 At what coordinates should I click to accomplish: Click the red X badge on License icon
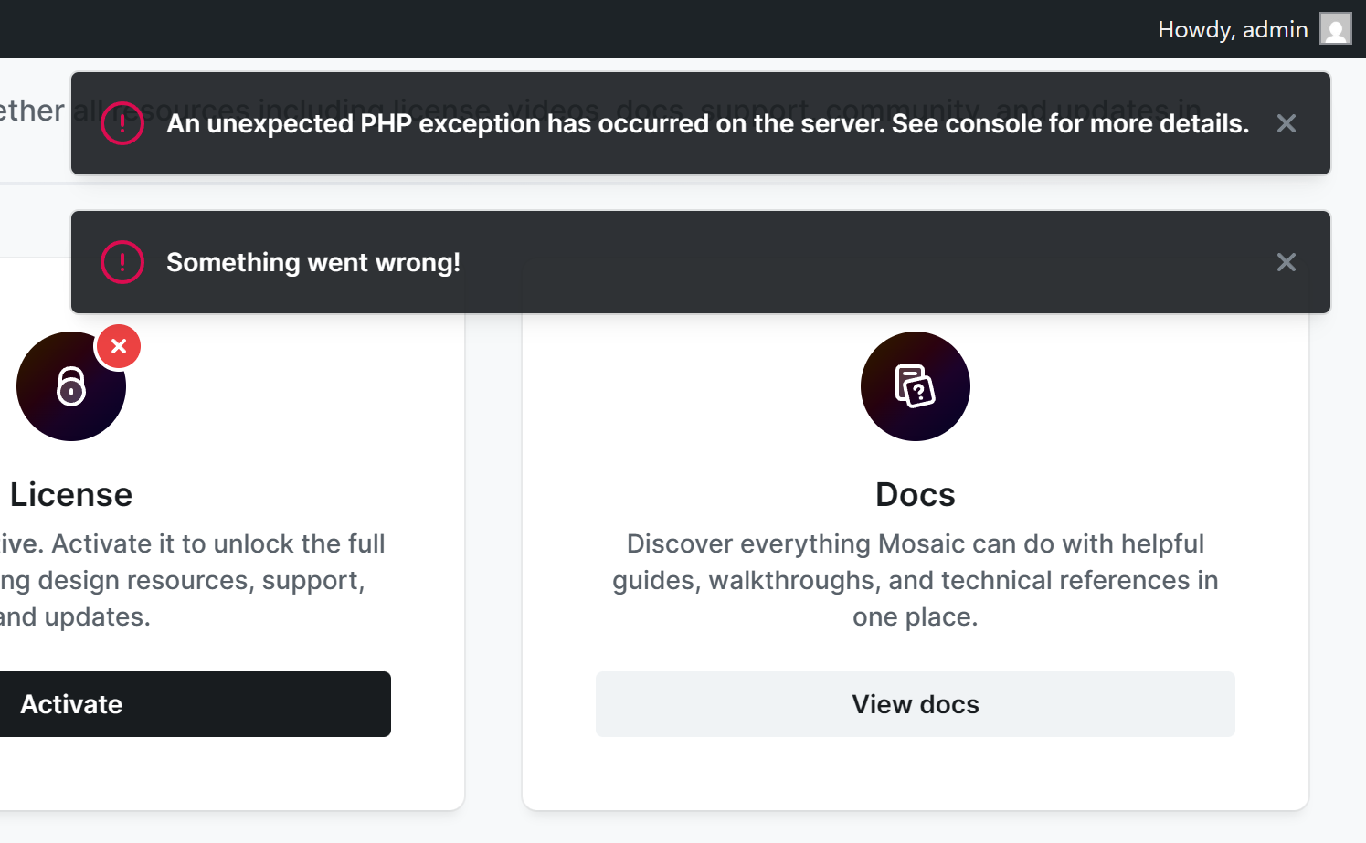[119, 346]
